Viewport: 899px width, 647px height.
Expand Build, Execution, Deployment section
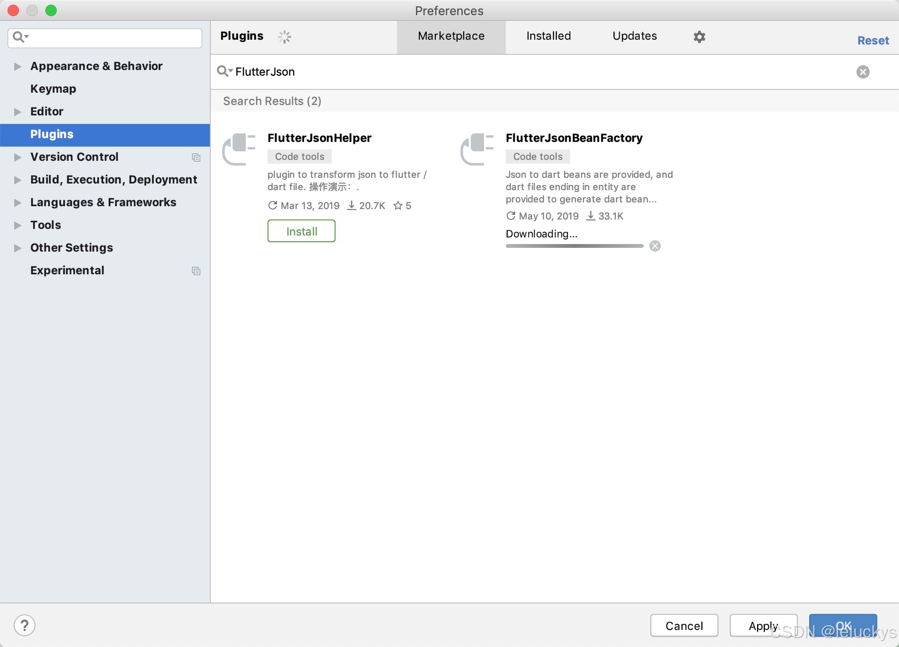click(17, 180)
